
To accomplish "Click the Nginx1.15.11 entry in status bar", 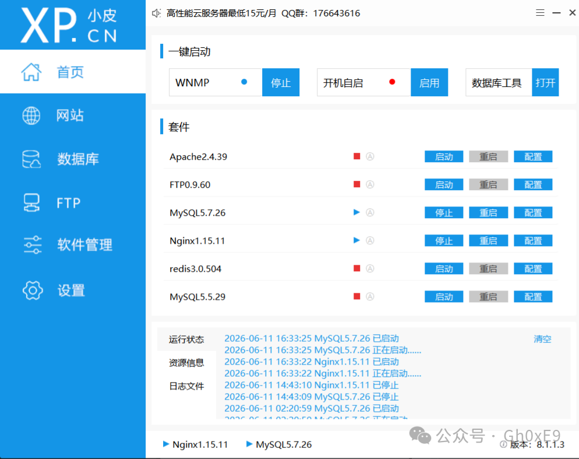I will pos(195,444).
